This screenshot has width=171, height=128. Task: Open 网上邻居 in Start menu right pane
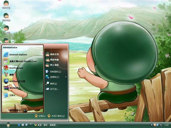[52, 65]
